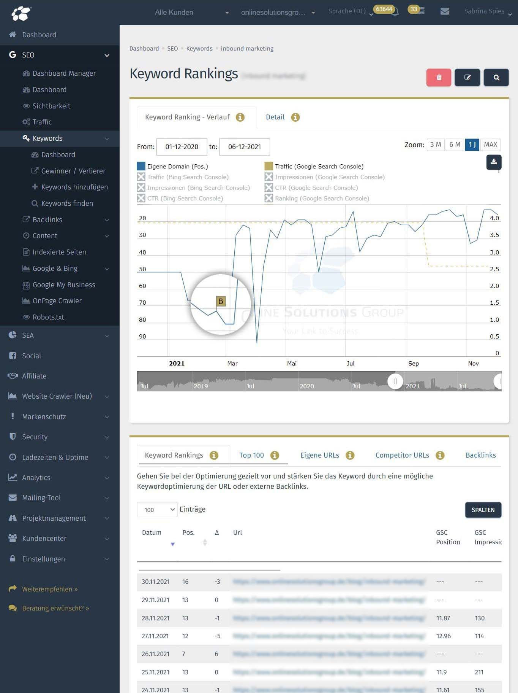Click the SPALTEN button
The image size is (518, 693).
(483, 510)
